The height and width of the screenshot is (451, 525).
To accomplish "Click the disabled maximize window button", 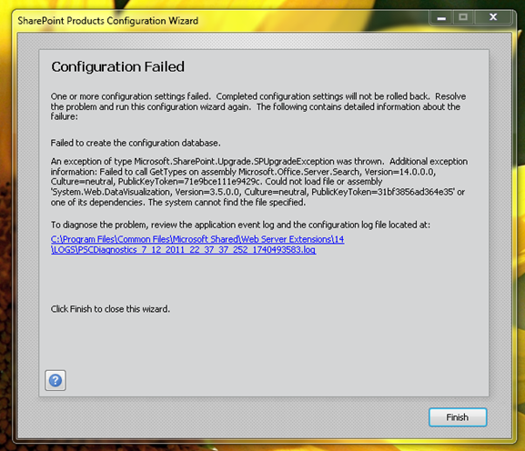I will tap(463, 16).
